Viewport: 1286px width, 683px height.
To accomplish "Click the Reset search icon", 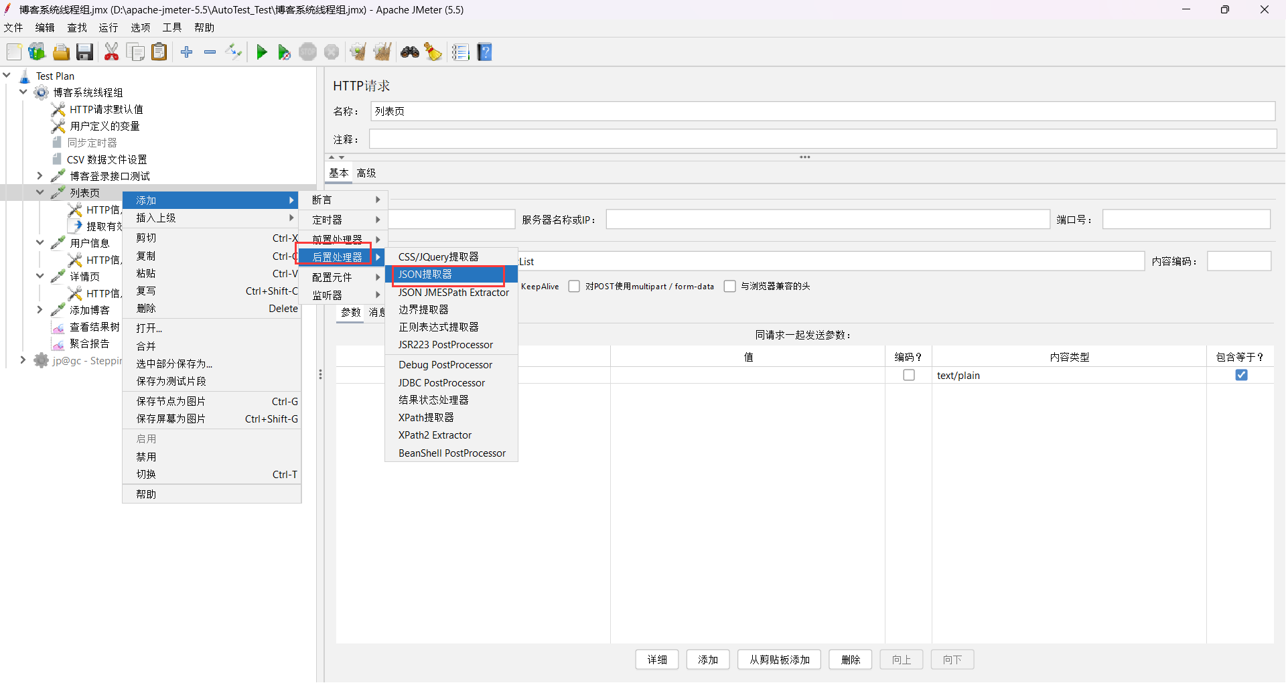I will point(433,52).
